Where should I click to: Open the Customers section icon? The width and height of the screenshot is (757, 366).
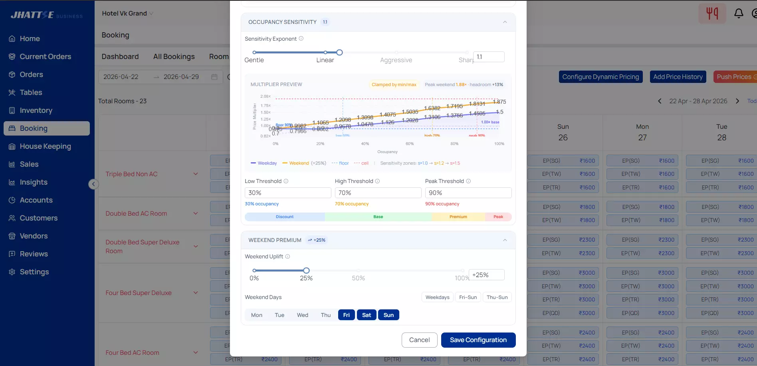(x=12, y=218)
